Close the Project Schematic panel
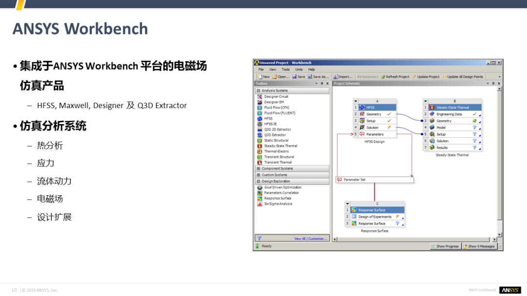This screenshot has width=527, height=296. pyautogui.click(x=499, y=83)
